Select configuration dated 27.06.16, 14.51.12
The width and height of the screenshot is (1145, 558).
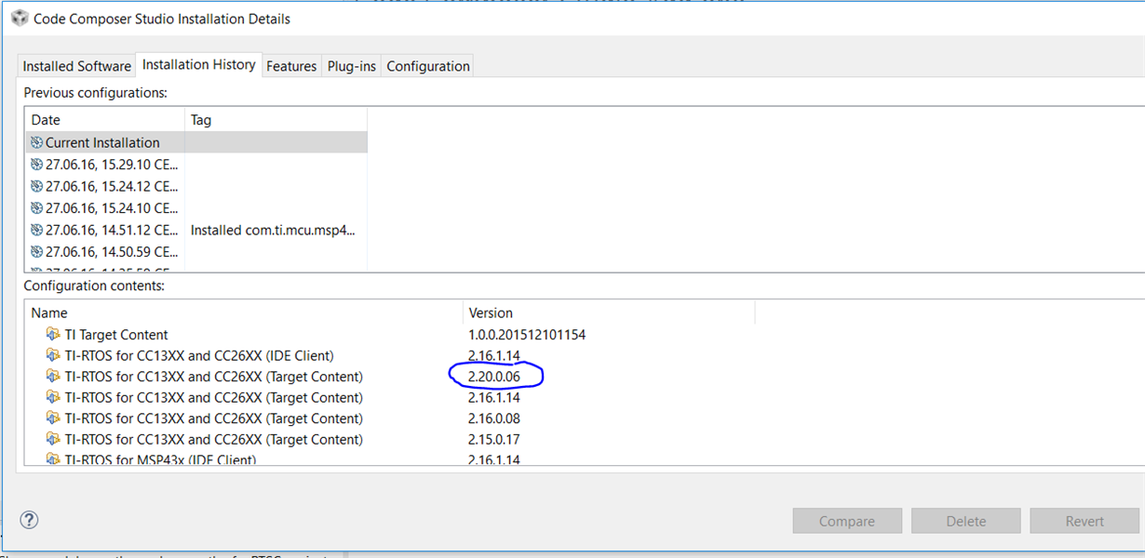click(x=196, y=230)
